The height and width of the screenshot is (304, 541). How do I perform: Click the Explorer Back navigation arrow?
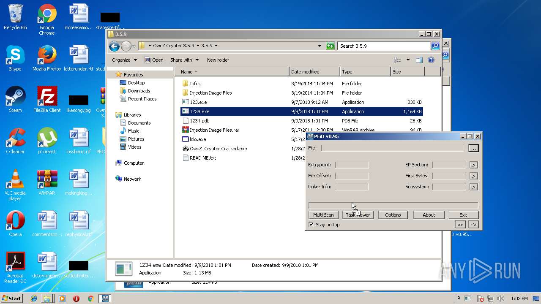pyautogui.click(x=114, y=46)
